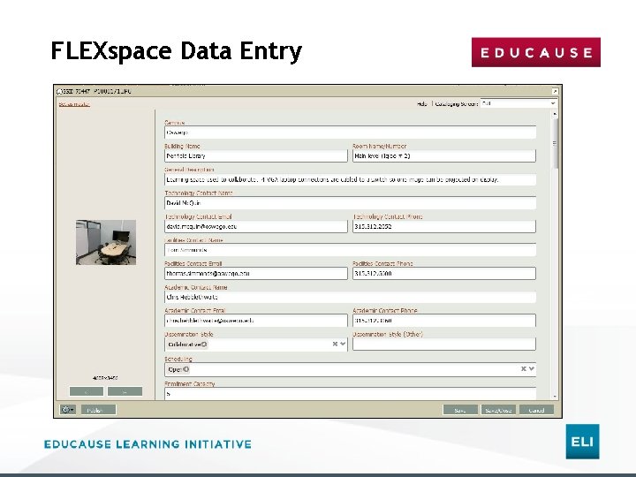Click the Academic Contact Email field
Image resolution: width=636 pixels, height=477 pixels.
tap(256, 321)
